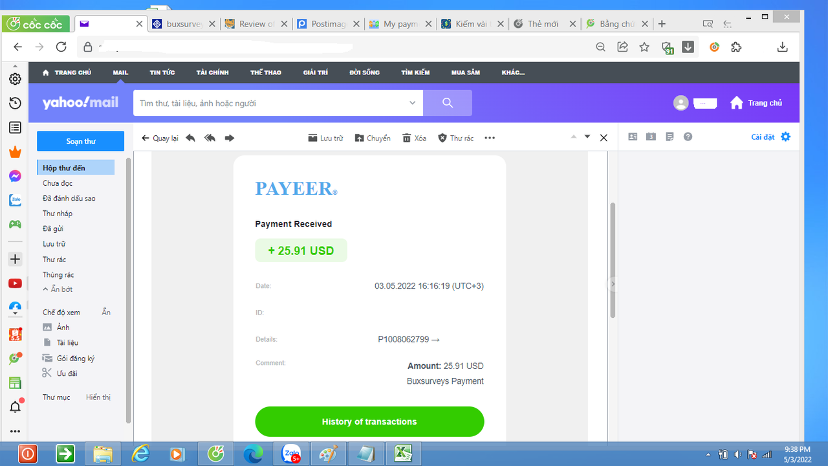The width and height of the screenshot is (828, 466).
Task: Open the reading list icon in sidebar
Action: pyautogui.click(x=15, y=128)
